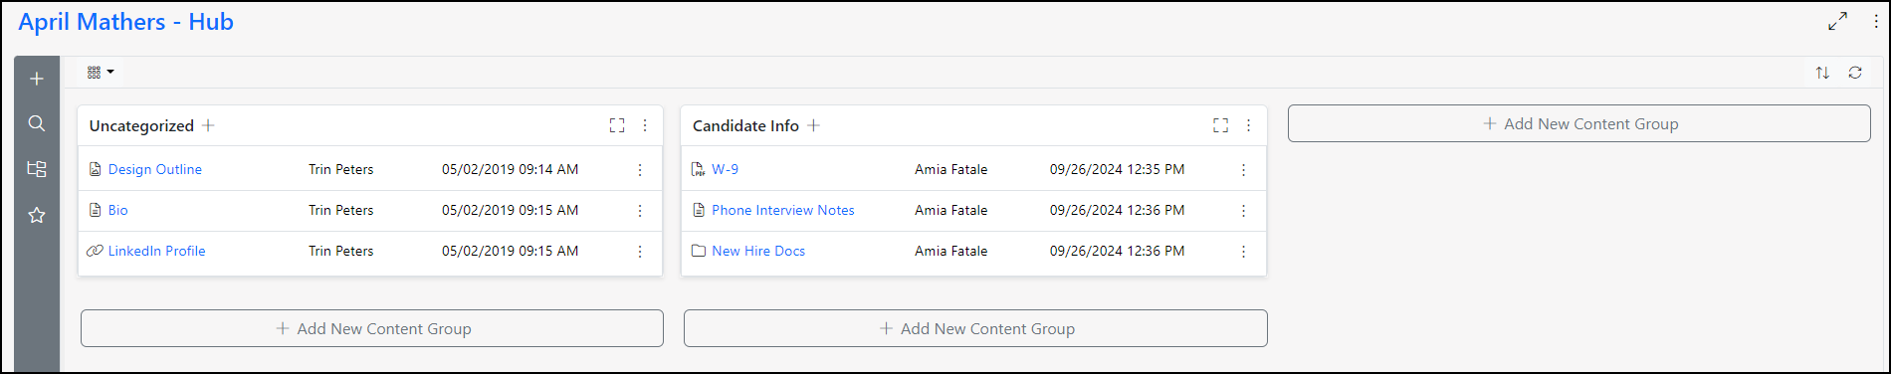Open the hub's top-right kebab menu

click(1876, 21)
